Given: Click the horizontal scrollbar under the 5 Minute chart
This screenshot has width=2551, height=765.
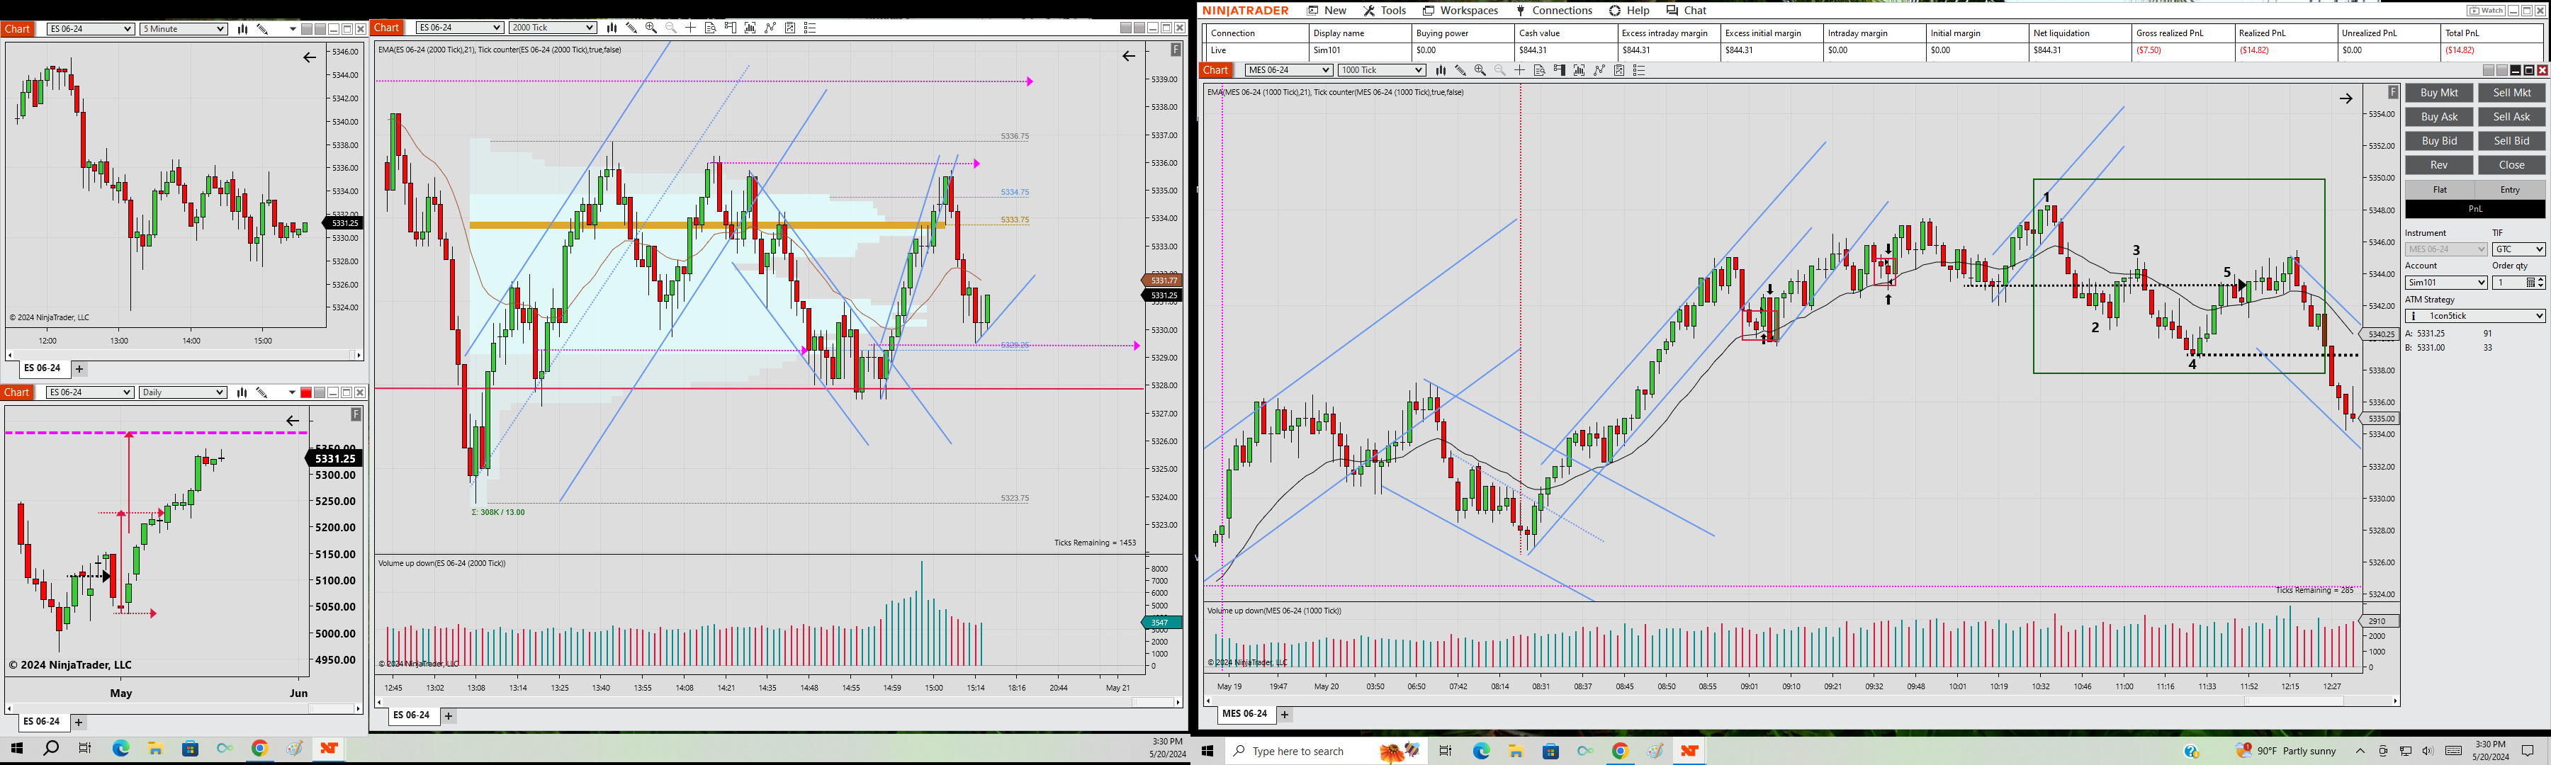Looking at the screenshot, I should [184, 354].
